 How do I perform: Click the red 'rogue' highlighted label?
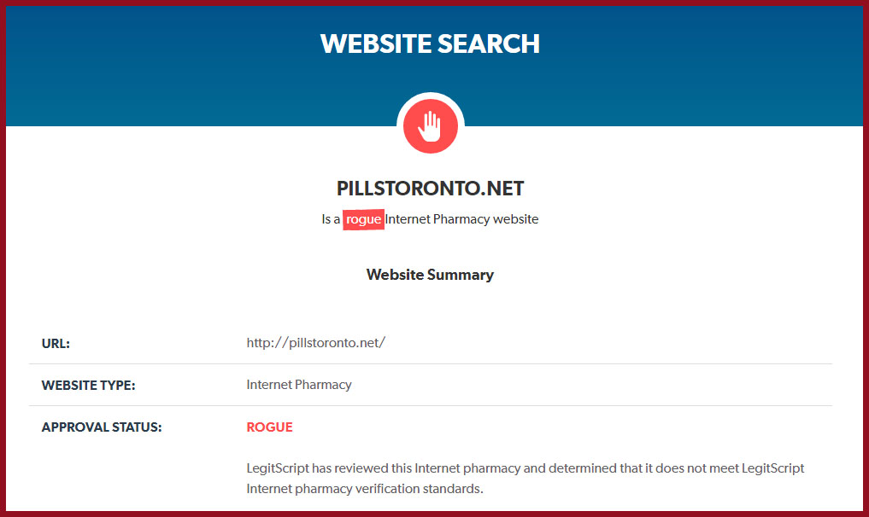363,220
